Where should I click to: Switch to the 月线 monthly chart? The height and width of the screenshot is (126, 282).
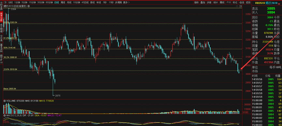coord(69,3)
